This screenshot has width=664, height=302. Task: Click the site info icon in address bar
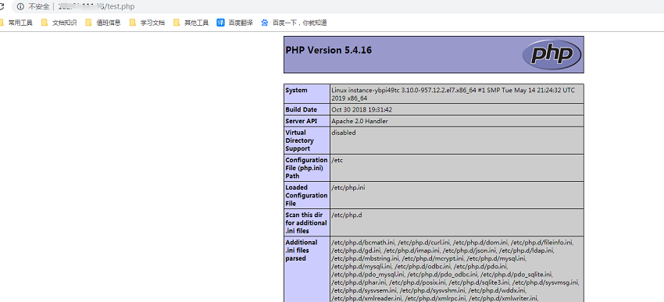click(20, 7)
